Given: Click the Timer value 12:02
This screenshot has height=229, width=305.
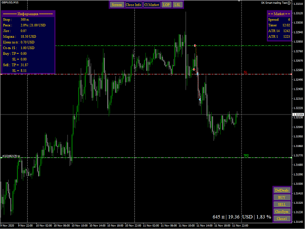Looking at the screenshot, I should 286,25.
